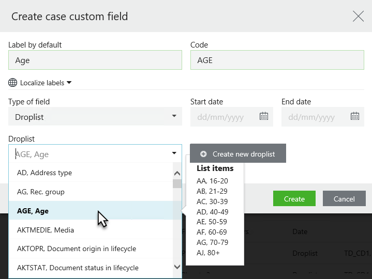The height and width of the screenshot is (279, 372).
Task: Click the plus icon on Create new droplist
Action: click(203, 154)
